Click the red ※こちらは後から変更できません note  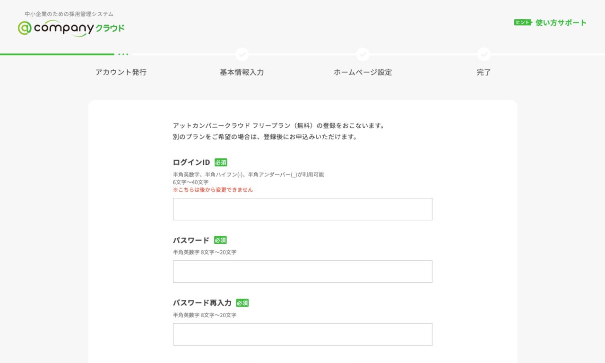pos(213,190)
